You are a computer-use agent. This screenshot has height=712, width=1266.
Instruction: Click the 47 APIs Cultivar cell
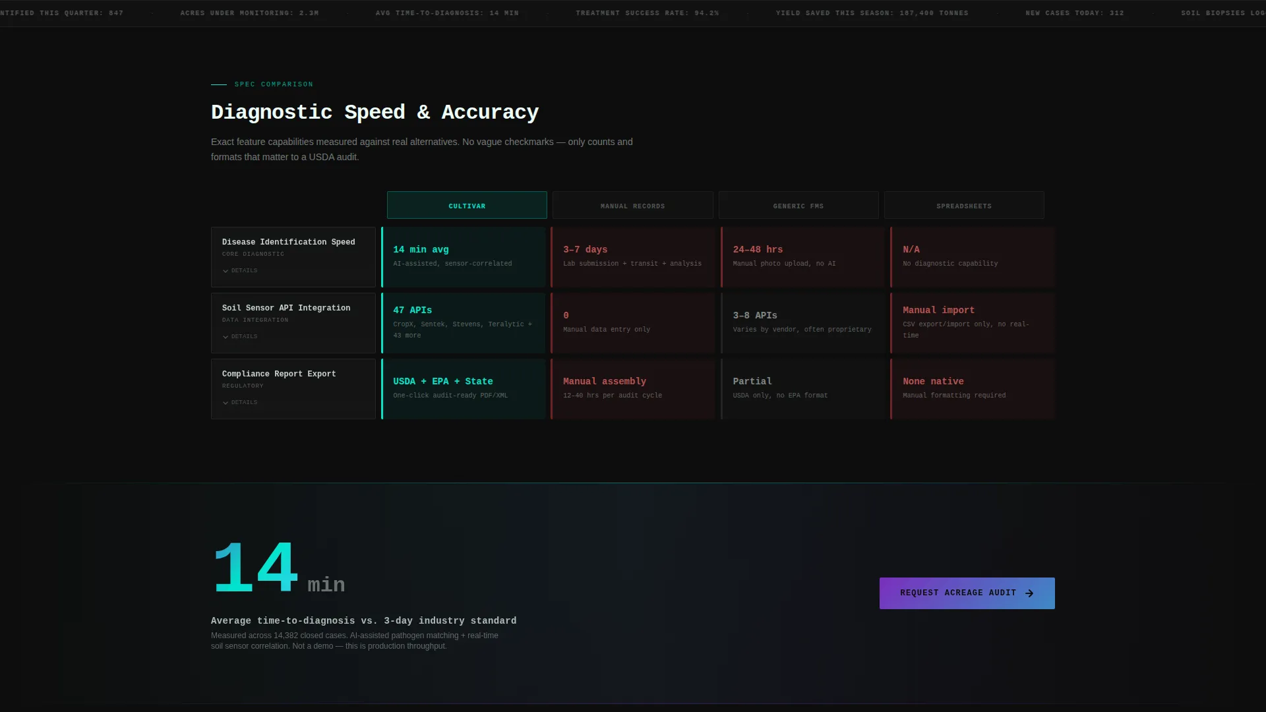(464, 323)
